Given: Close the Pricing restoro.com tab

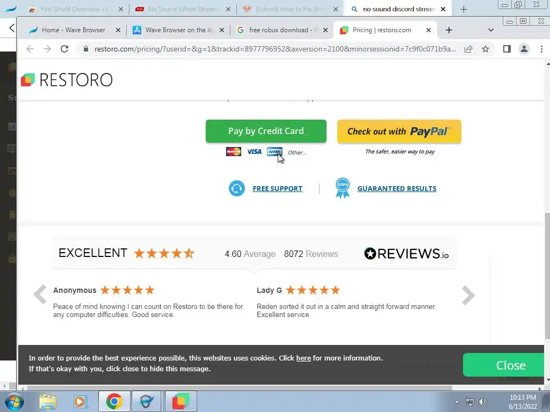Looking at the screenshot, I should click(x=429, y=30).
